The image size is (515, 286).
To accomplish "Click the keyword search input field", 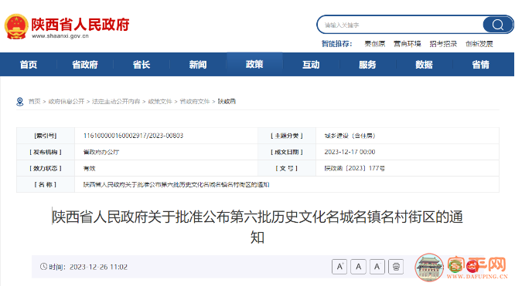I will coord(401,25).
